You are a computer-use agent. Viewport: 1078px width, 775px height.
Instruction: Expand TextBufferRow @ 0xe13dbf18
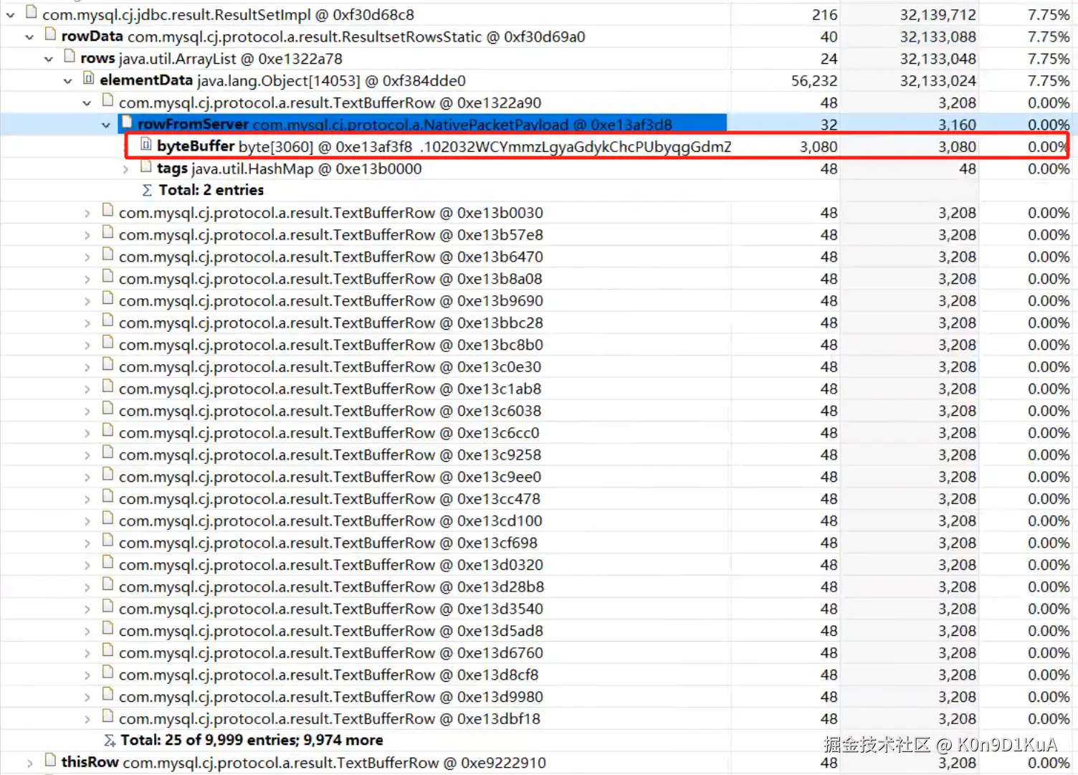pos(87,719)
